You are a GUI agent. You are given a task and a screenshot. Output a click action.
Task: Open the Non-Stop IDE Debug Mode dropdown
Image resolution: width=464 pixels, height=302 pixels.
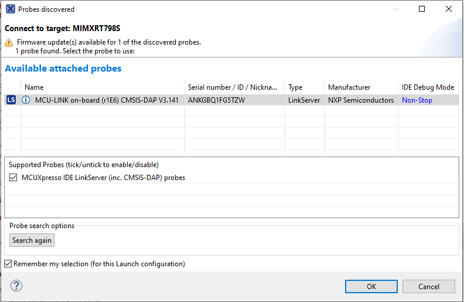click(417, 100)
